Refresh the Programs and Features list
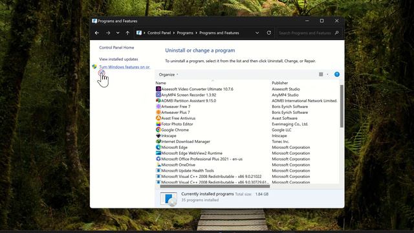 click(269, 33)
